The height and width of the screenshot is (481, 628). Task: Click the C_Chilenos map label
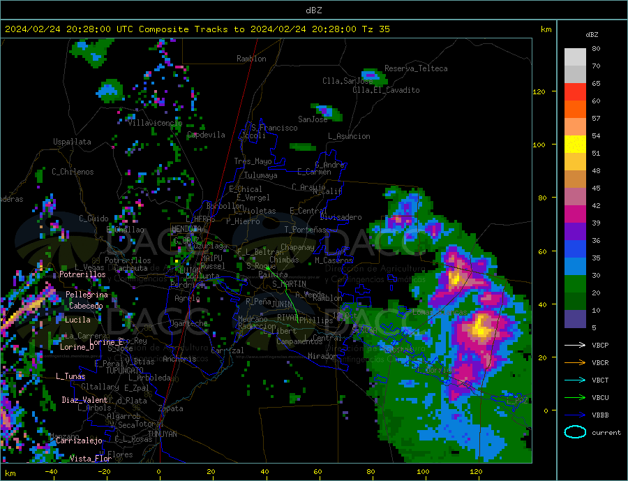coord(73,172)
